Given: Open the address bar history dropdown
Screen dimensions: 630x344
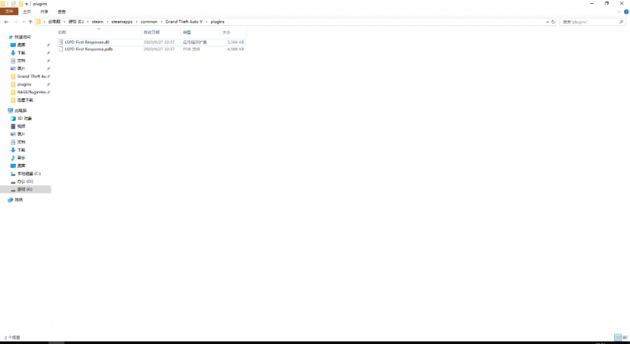Looking at the screenshot, I should 547,21.
